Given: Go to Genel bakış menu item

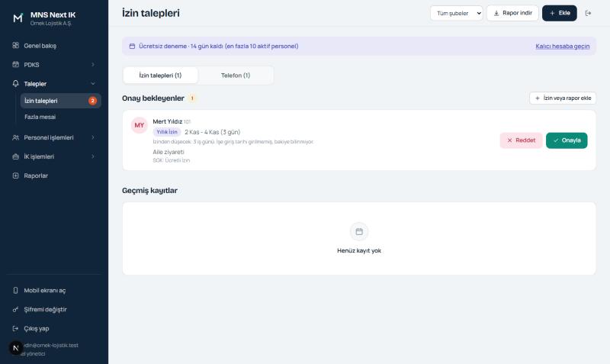Looking at the screenshot, I should click(x=53, y=46).
